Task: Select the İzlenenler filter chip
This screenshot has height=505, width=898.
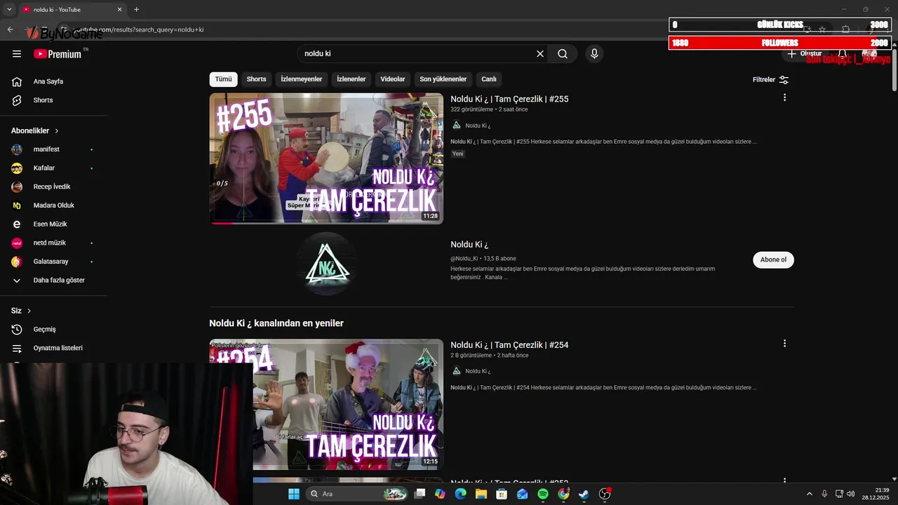Action: pyautogui.click(x=351, y=79)
